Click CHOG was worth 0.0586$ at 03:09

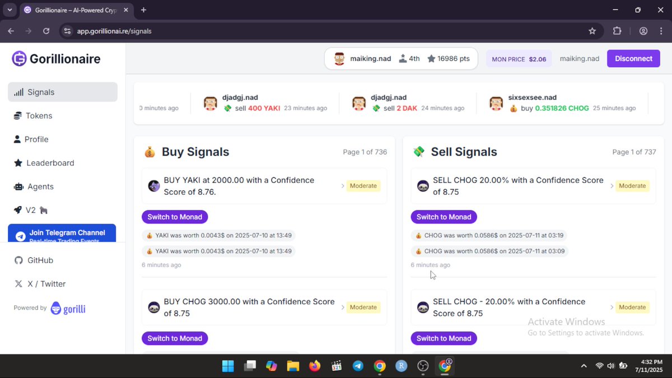click(489, 251)
